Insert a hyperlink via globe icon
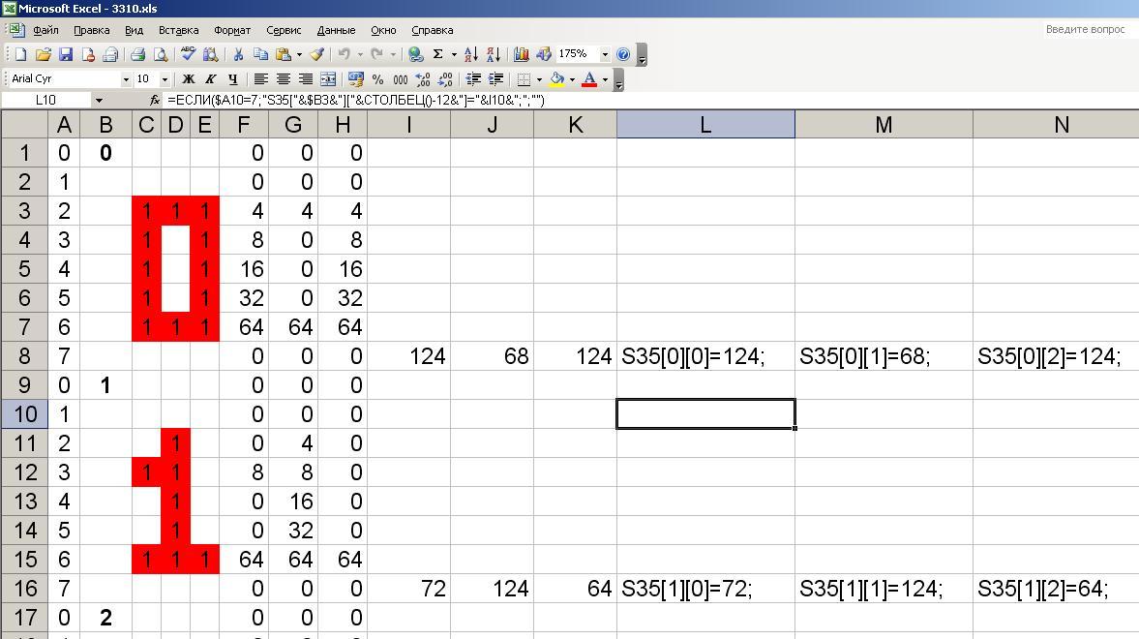Viewport: 1139px width, 639px height. coord(415,54)
